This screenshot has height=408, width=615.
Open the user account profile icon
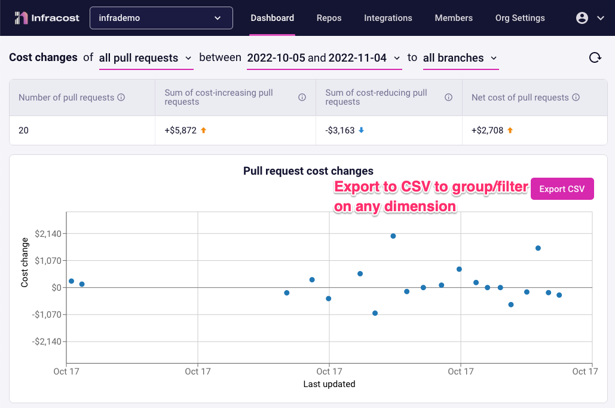(582, 17)
